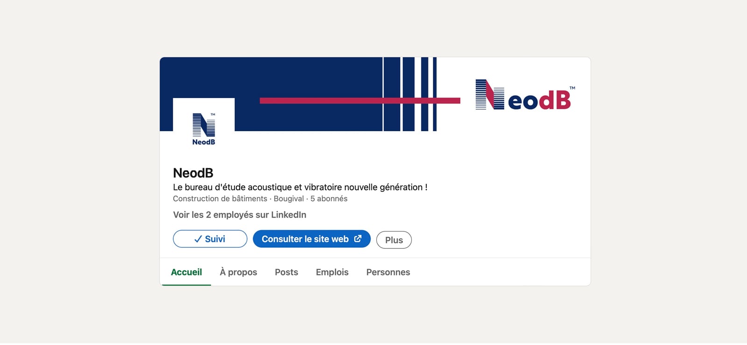The width and height of the screenshot is (747, 345).
Task: Click Voir les 2 employés sur LinkedIn
Action: click(x=239, y=215)
